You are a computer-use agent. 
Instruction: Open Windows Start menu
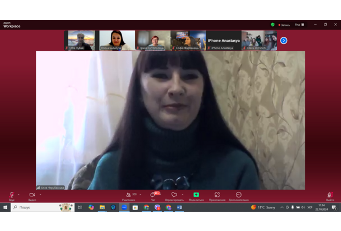5,207
